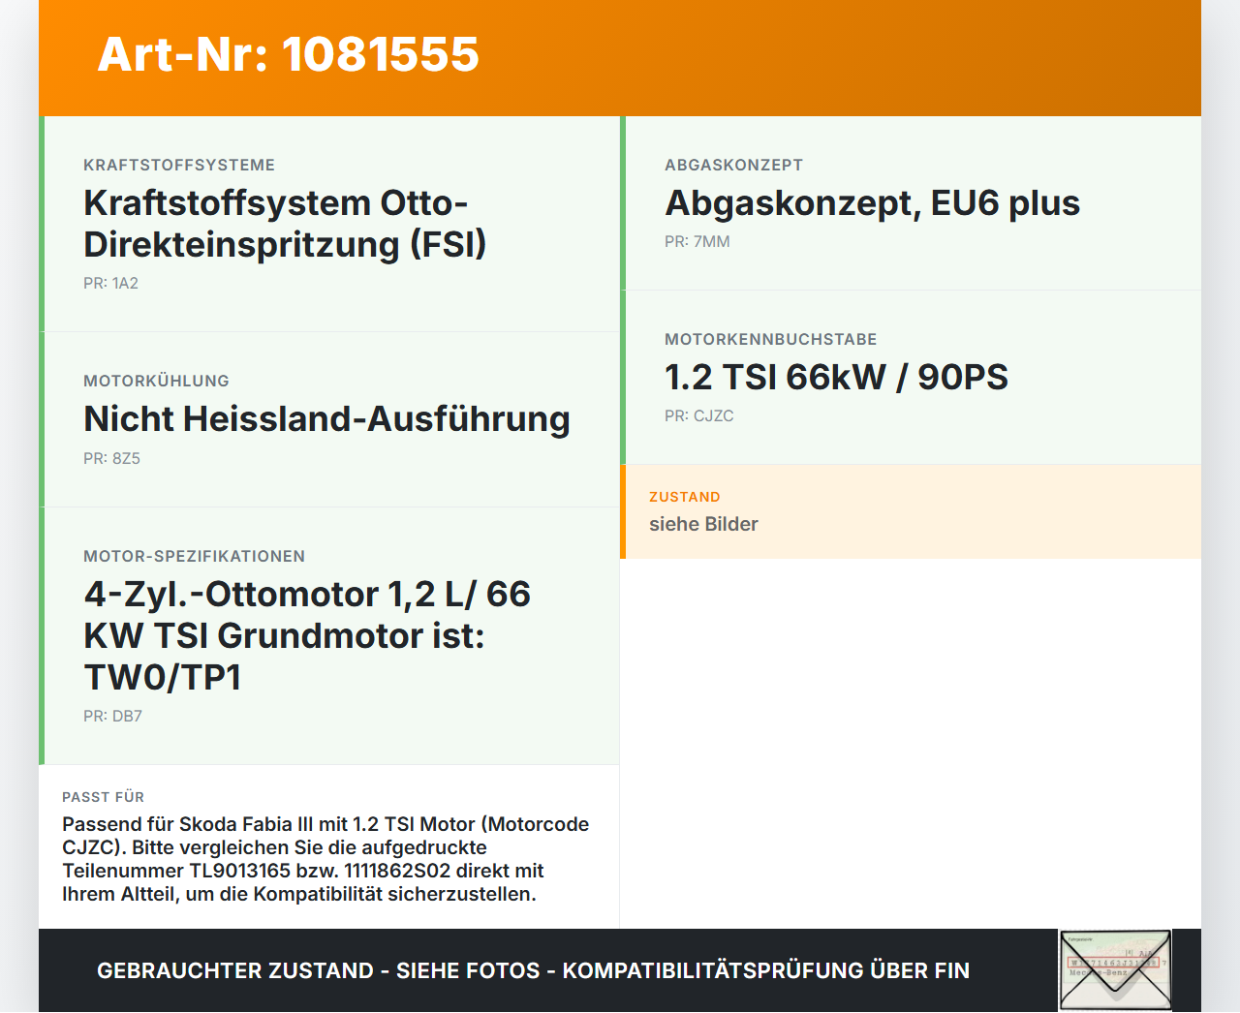The width and height of the screenshot is (1240, 1013).
Task: Click PR: DB7 code
Action: coord(112,717)
